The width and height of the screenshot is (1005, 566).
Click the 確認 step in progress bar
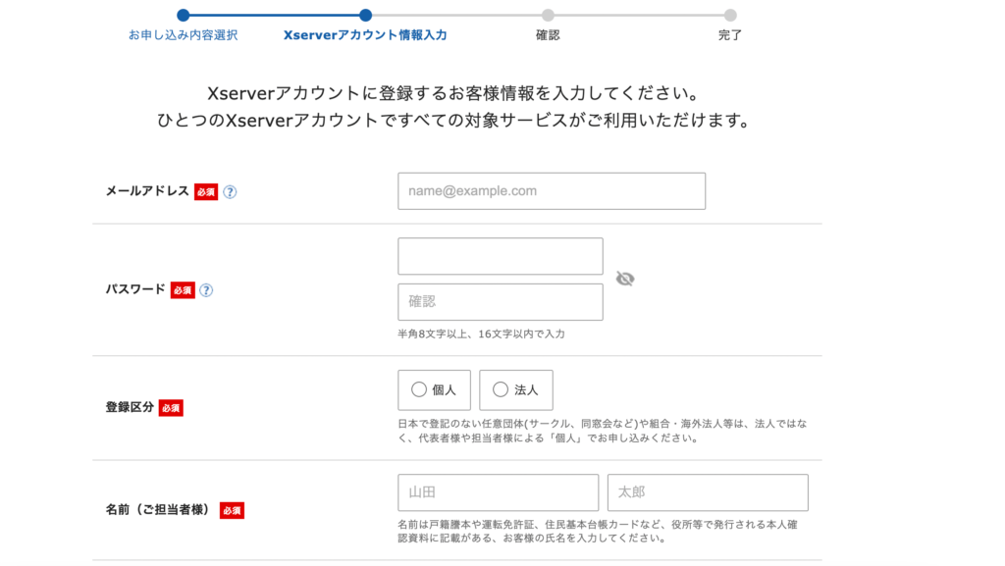[x=548, y=35]
